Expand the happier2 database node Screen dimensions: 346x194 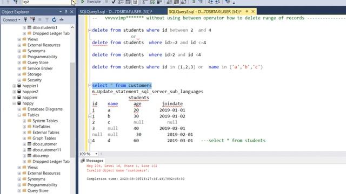click(x=14, y=92)
